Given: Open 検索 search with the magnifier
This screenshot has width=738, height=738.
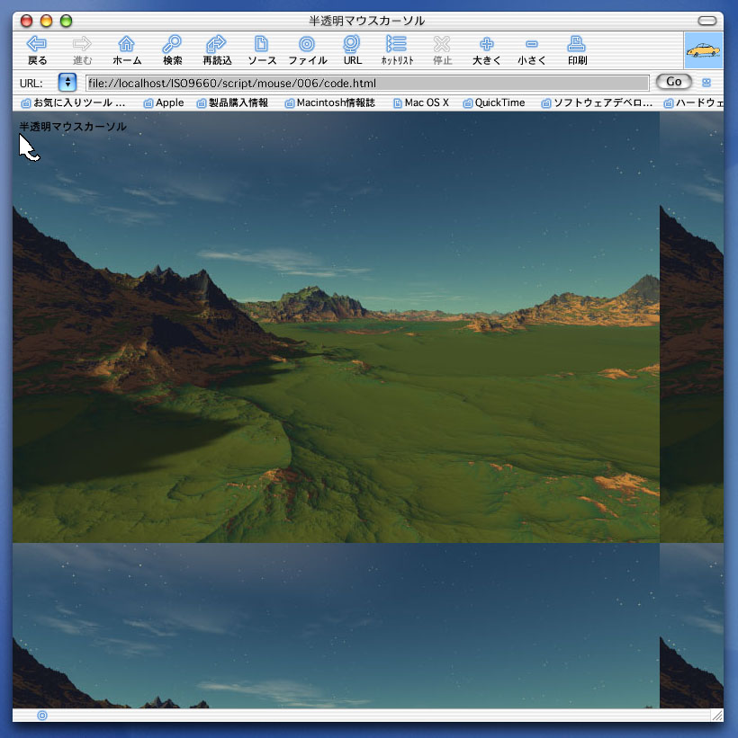Looking at the screenshot, I should pyautogui.click(x=172, y=49).
